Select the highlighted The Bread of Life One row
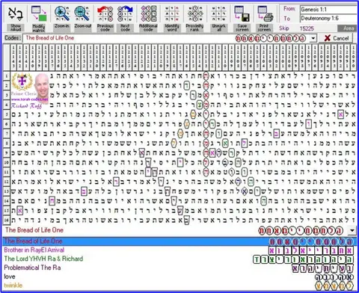The height and width of the screenshot is (293, 359). [x=179, y=241]
